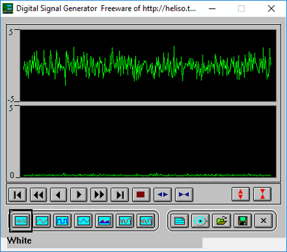Click the small X exit button
This screenshot has width=287, height=252.
click(263, 221)
